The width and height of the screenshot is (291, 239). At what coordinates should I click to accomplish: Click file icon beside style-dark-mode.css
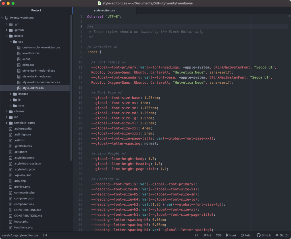click(19, 77)
